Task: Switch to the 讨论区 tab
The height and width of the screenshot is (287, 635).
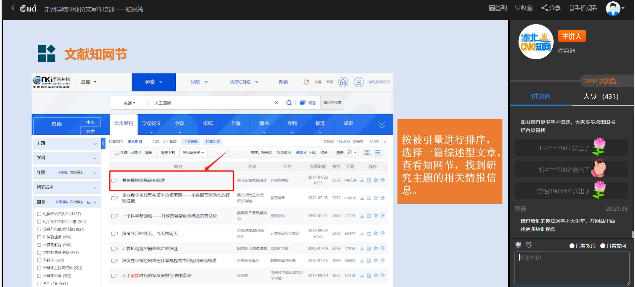Action: point(541,96)
